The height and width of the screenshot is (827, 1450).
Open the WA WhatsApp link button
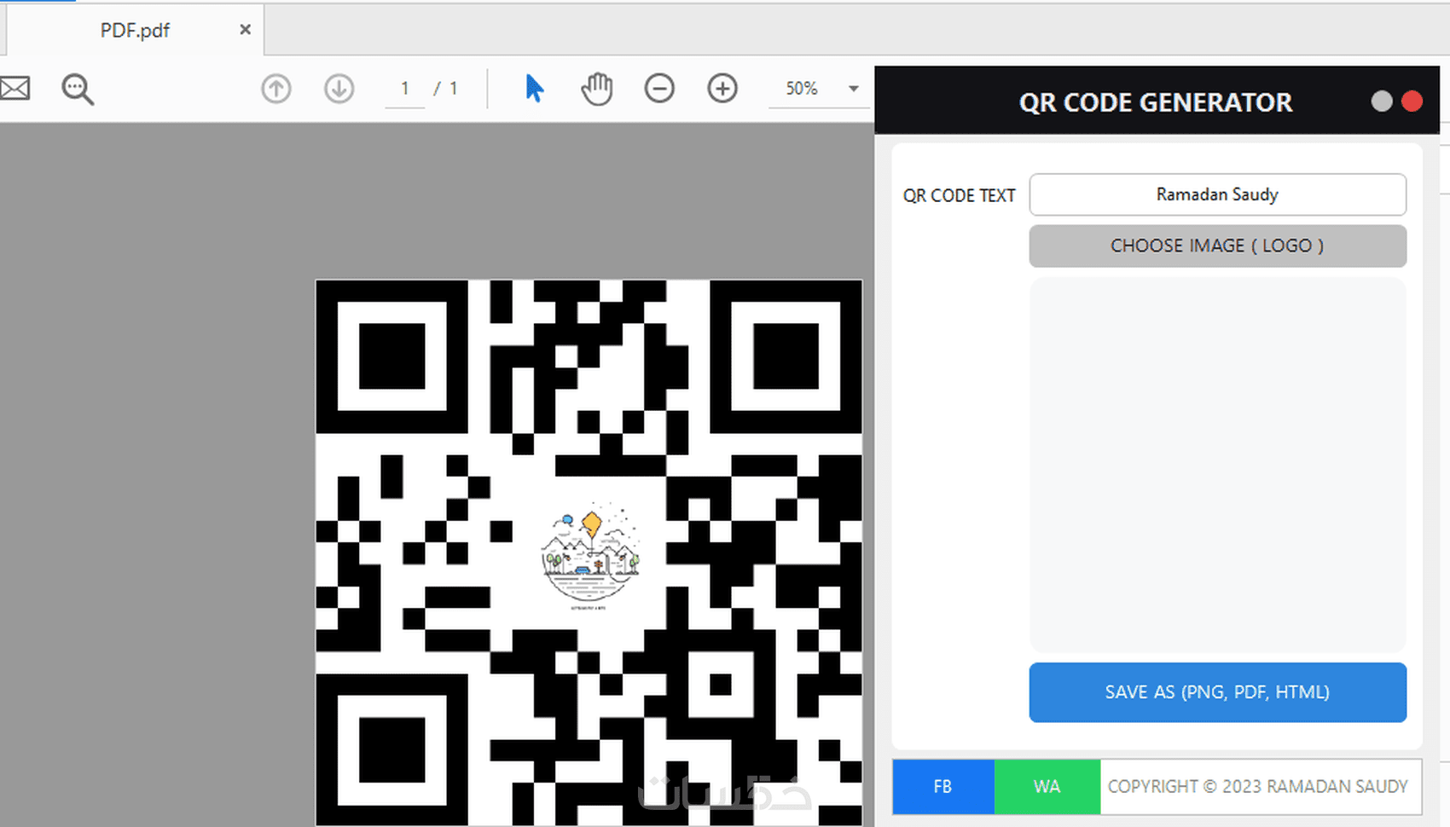pos(1047,787)
